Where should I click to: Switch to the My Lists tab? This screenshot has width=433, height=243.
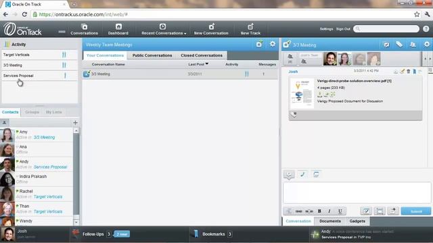(x=54, y=112)
